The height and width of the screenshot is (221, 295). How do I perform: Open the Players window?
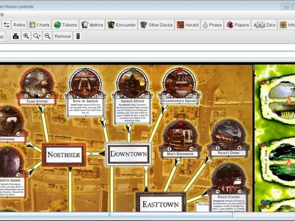tap(237, 25)
